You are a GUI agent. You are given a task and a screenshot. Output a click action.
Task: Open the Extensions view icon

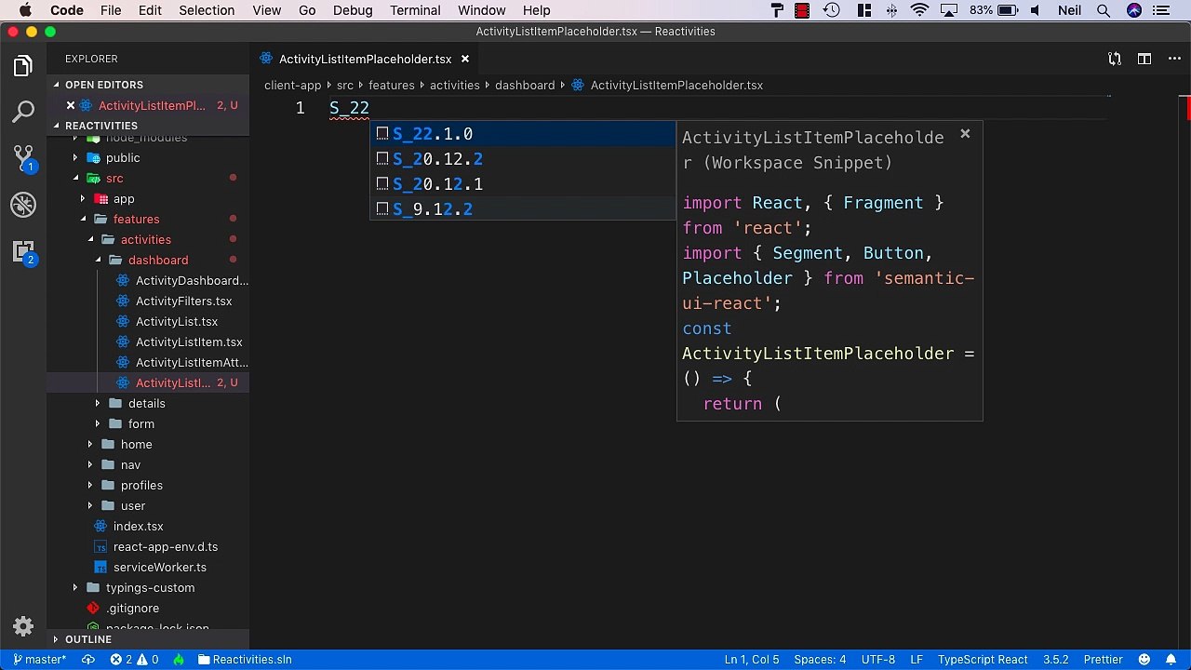pos(23,251)
